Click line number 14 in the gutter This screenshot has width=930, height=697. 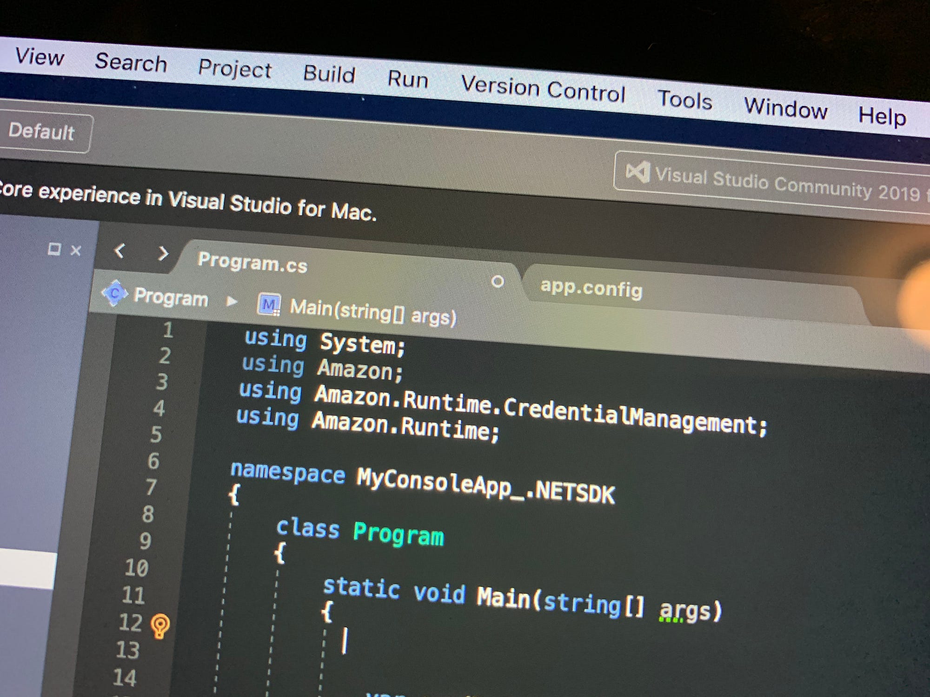click(x=125, y=677)
